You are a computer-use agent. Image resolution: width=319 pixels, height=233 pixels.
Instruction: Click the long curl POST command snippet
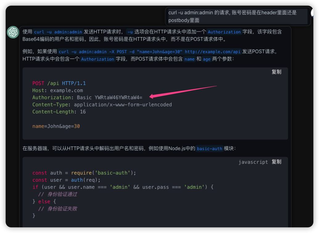click(x=149, y=52)
